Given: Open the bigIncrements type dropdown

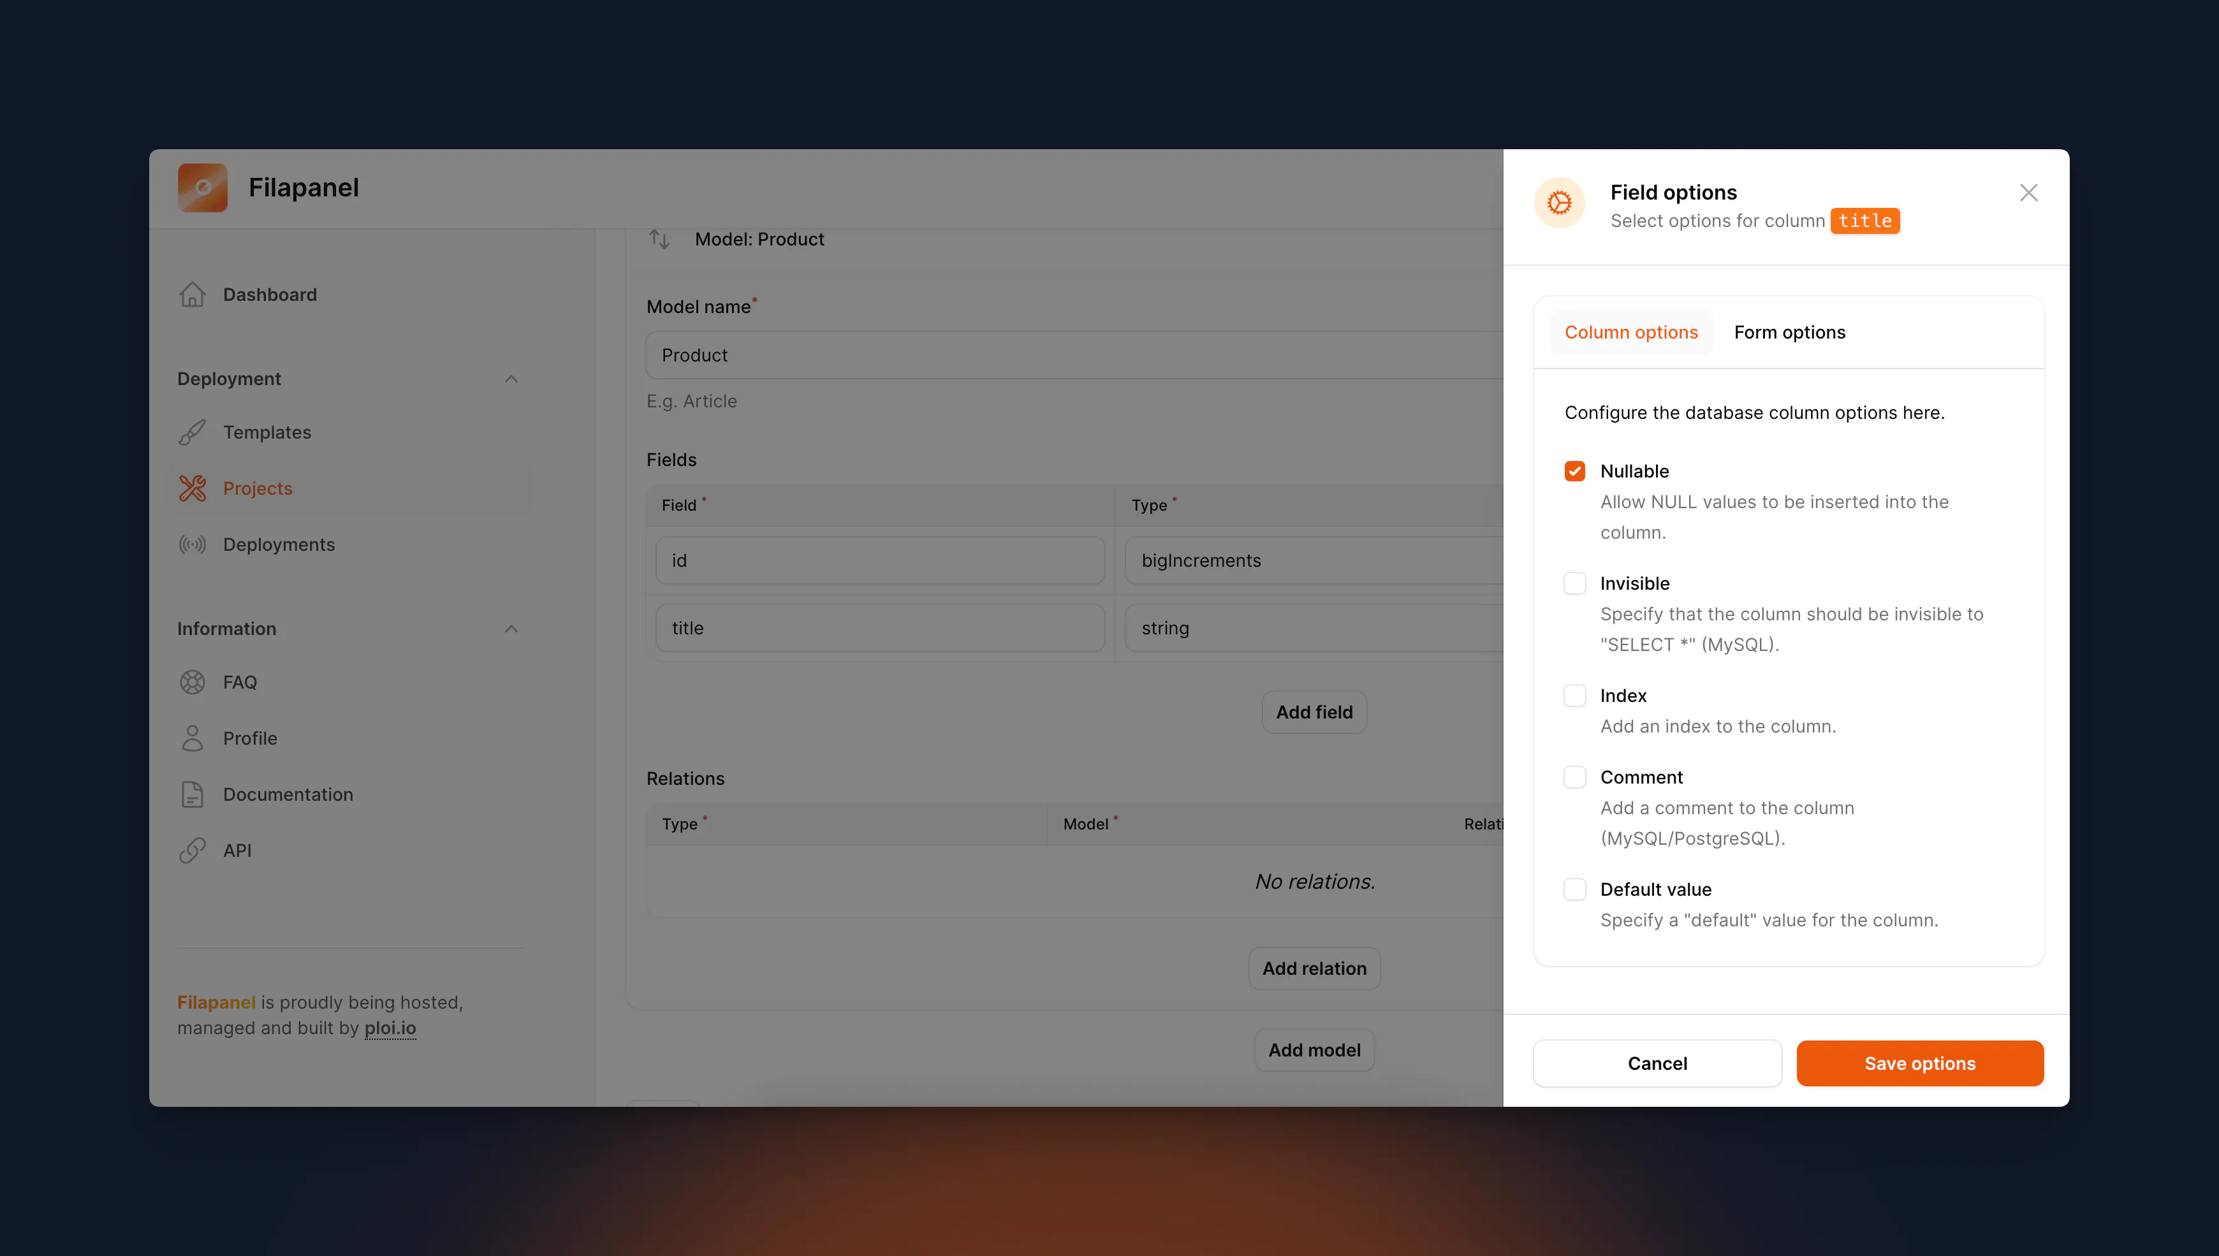Looking at the screenshot, I should 1314,560.
